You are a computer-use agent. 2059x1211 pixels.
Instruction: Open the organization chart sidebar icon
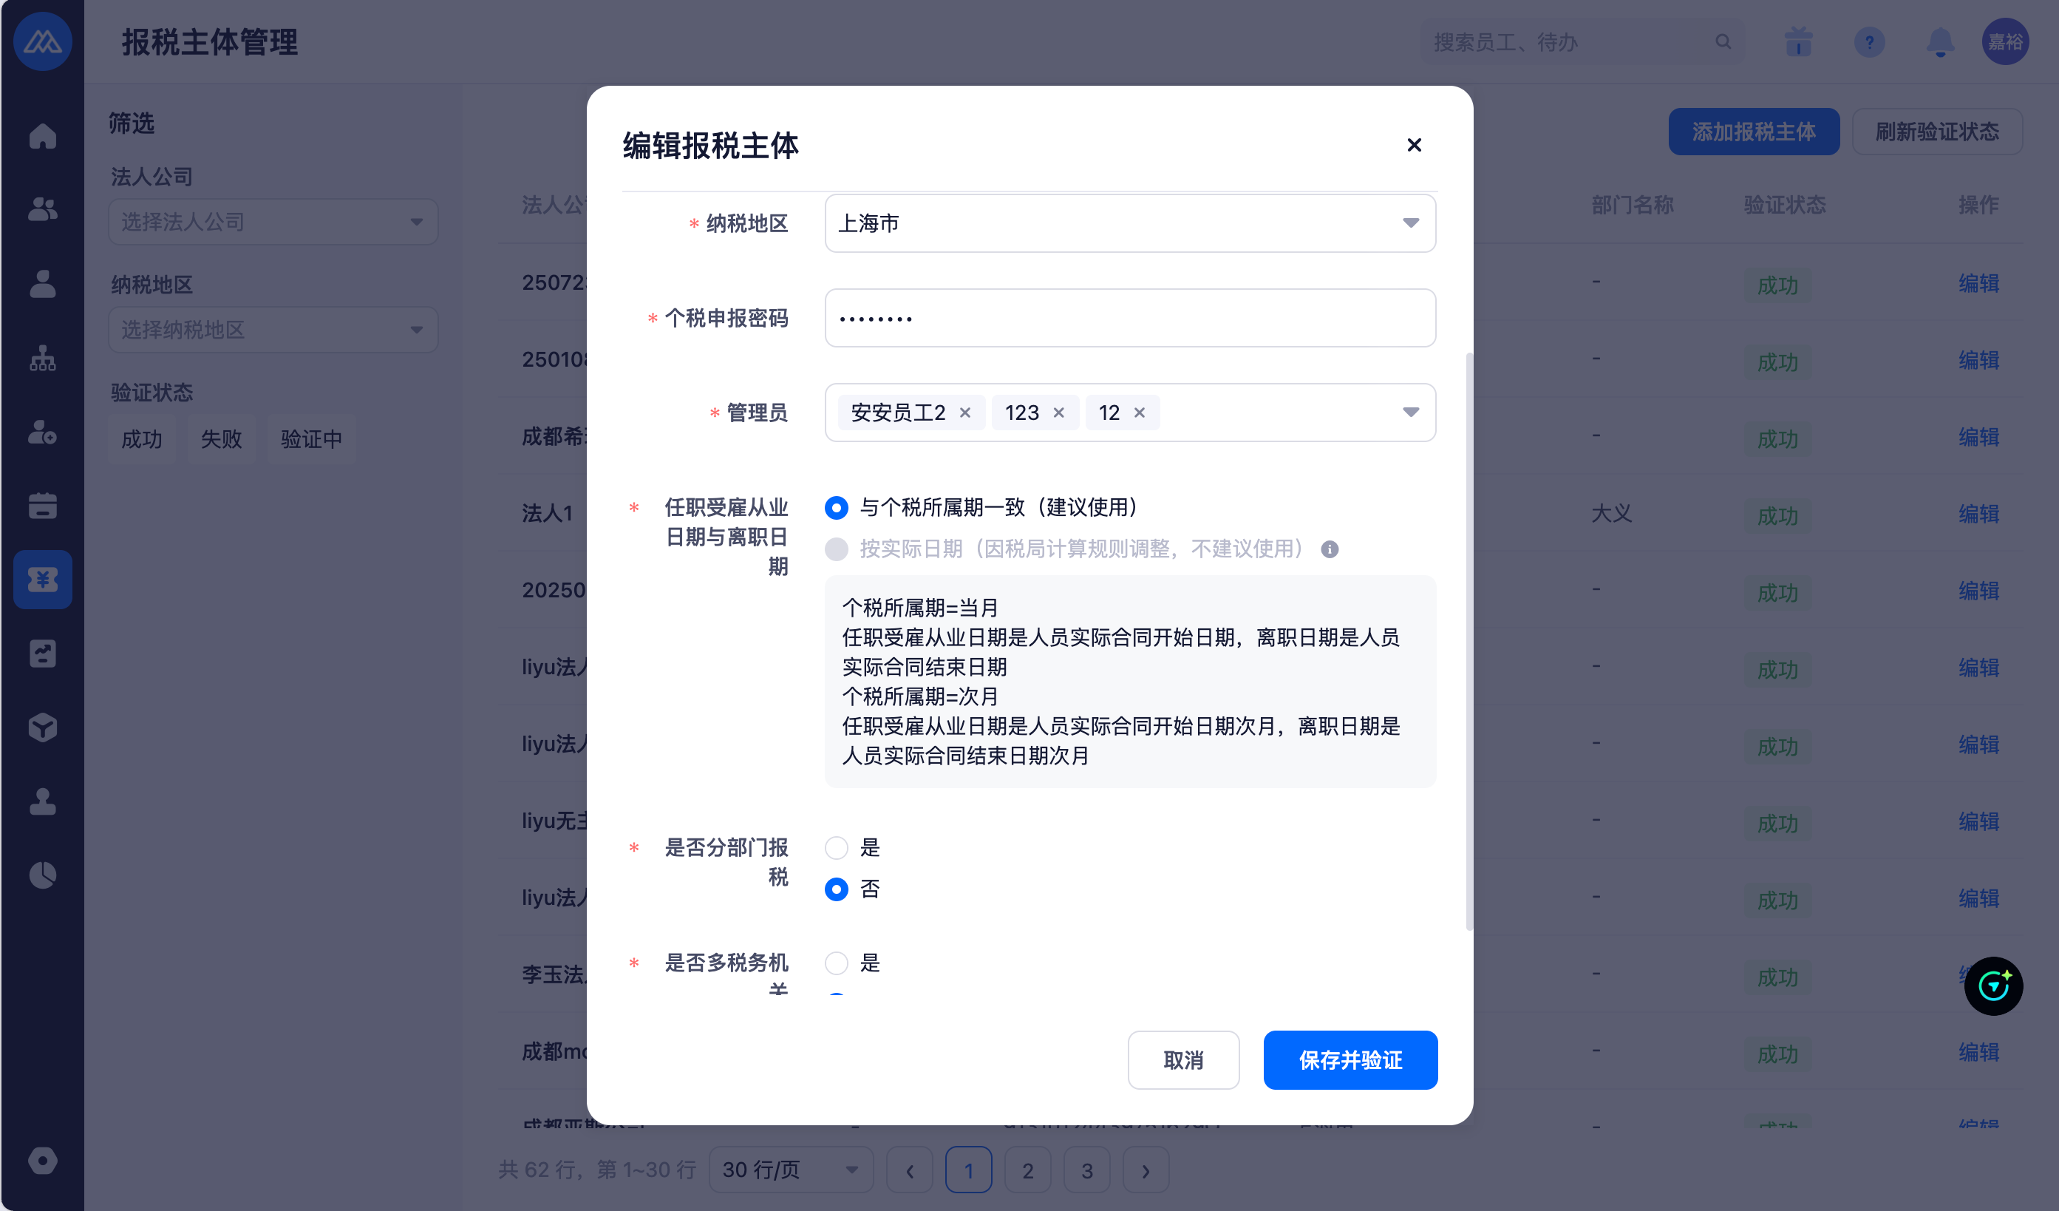[x=42, y=358]
